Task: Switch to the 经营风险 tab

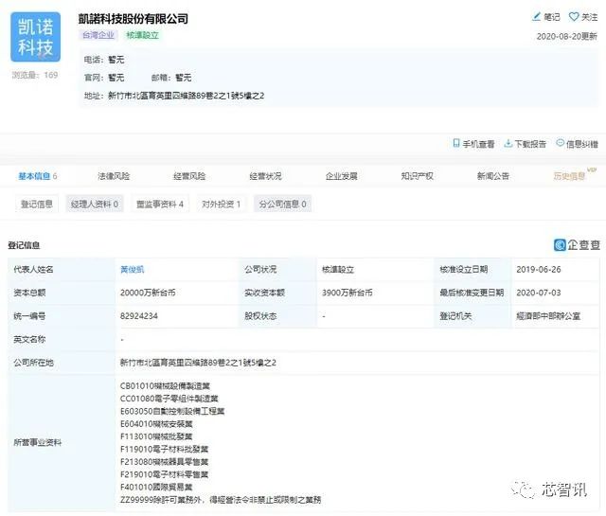Action: pyautogui.click(x=189, y=176)
